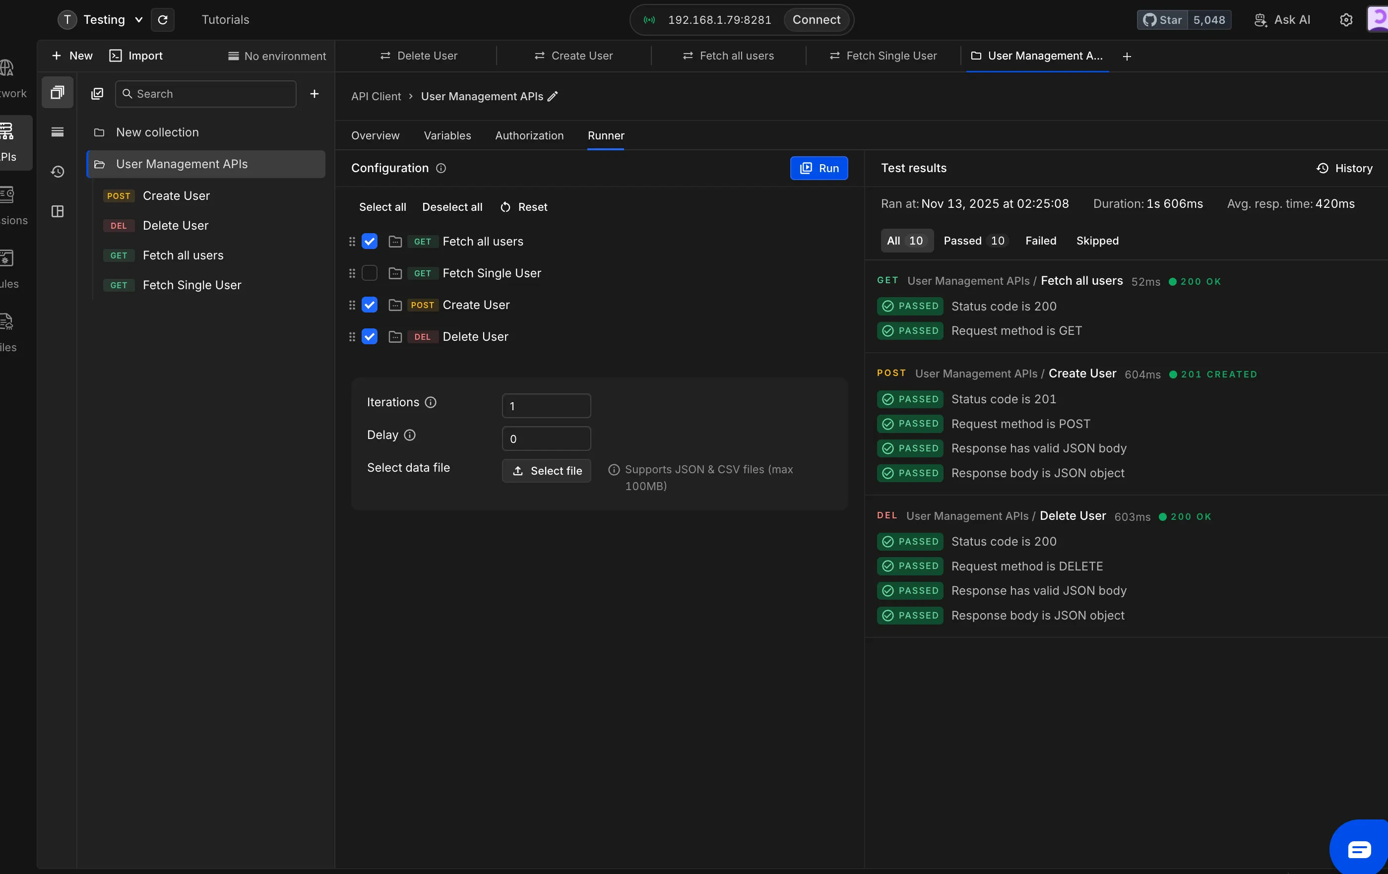Open the Authorization tab
The height and width of the screenshot is (874, 1388).
(529, 135)
